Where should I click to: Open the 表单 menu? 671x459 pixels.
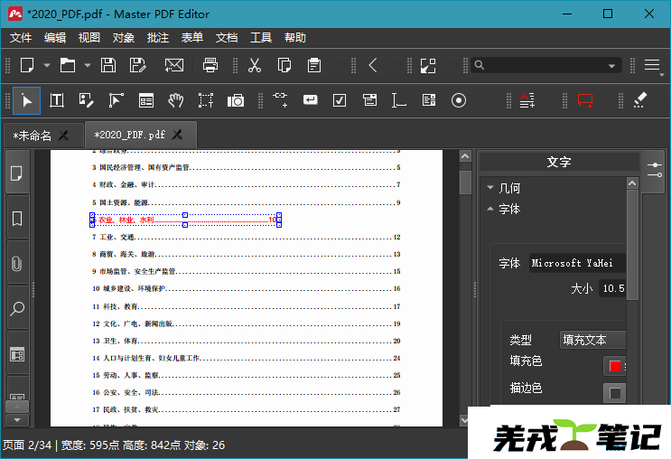pos(191,38)
